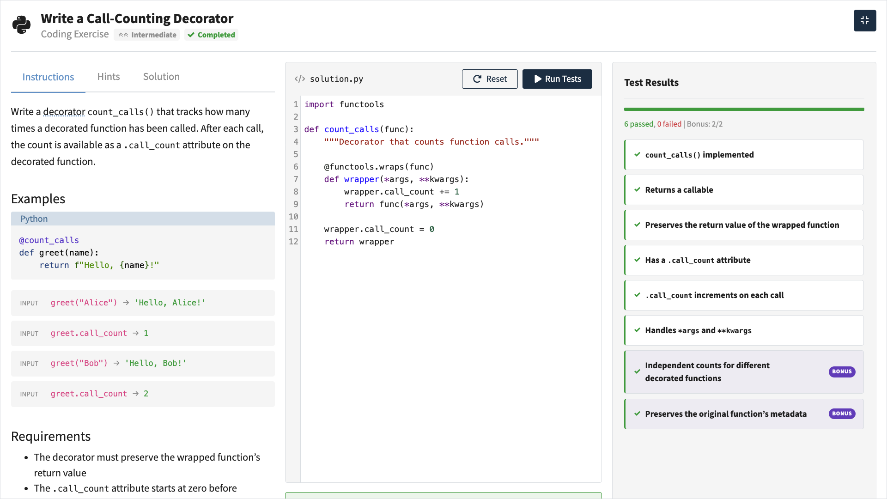The height and width of the screenshot is (499, 887).
Task: Switch to the Hints tab
Action: pyautogui.click(x=109, y=77)
